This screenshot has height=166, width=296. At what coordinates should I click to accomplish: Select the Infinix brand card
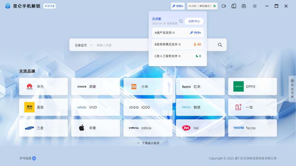point(148,128)
